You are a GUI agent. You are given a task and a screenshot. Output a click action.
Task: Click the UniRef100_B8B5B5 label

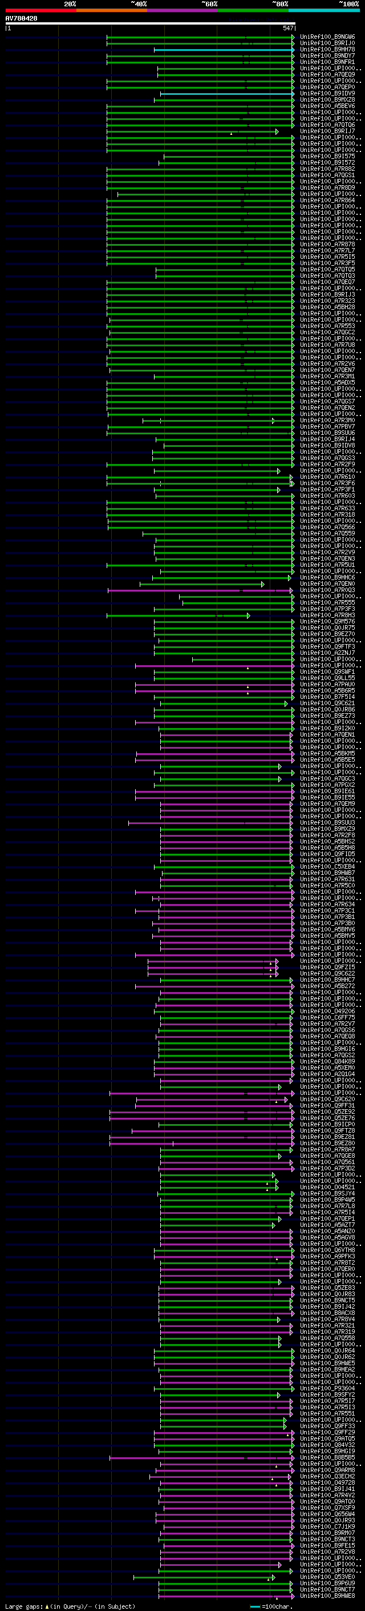pyautogui.click(x=327, y=1458)
